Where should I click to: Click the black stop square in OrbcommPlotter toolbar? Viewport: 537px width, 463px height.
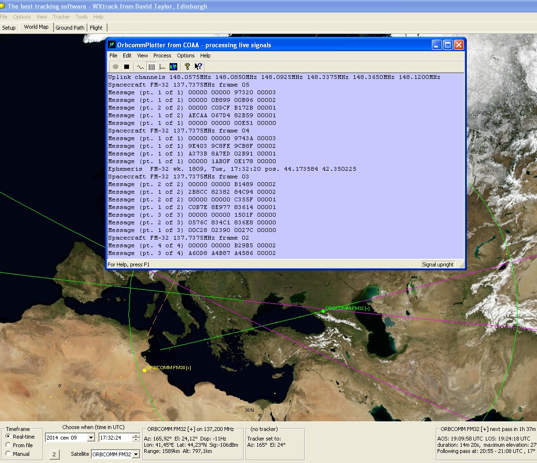coord(127,67)
